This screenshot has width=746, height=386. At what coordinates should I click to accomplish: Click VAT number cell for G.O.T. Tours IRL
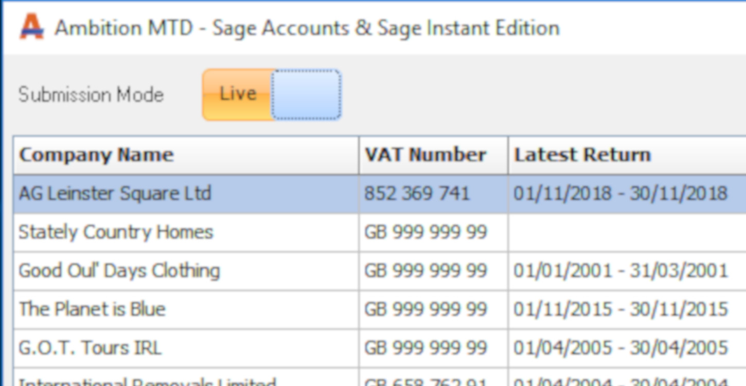coord(425,348)
